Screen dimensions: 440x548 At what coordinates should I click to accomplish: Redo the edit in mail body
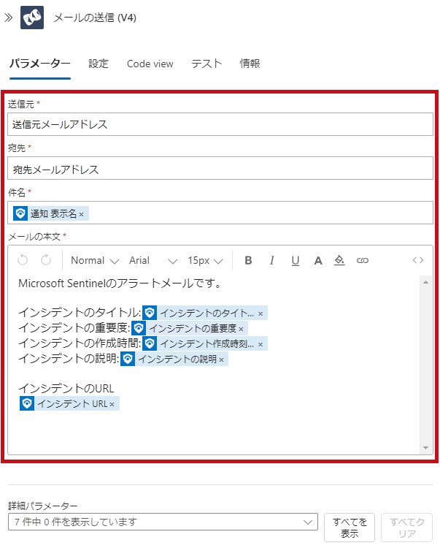46,260
